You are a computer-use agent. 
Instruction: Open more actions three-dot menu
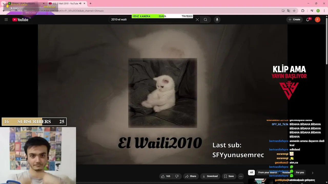[x=241, y=176]
